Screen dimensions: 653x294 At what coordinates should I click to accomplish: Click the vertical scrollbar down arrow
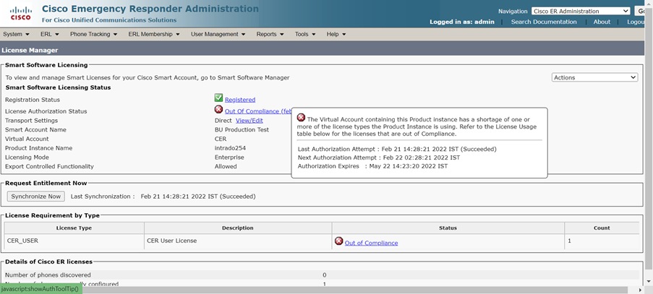click(x=649, y=282)
